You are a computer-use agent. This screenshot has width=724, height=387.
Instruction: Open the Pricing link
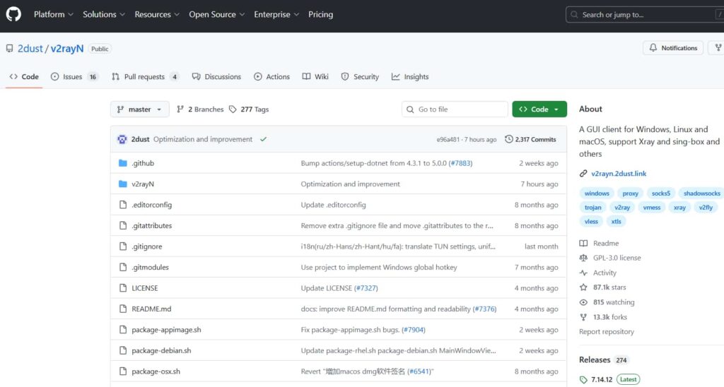[320, 14]
